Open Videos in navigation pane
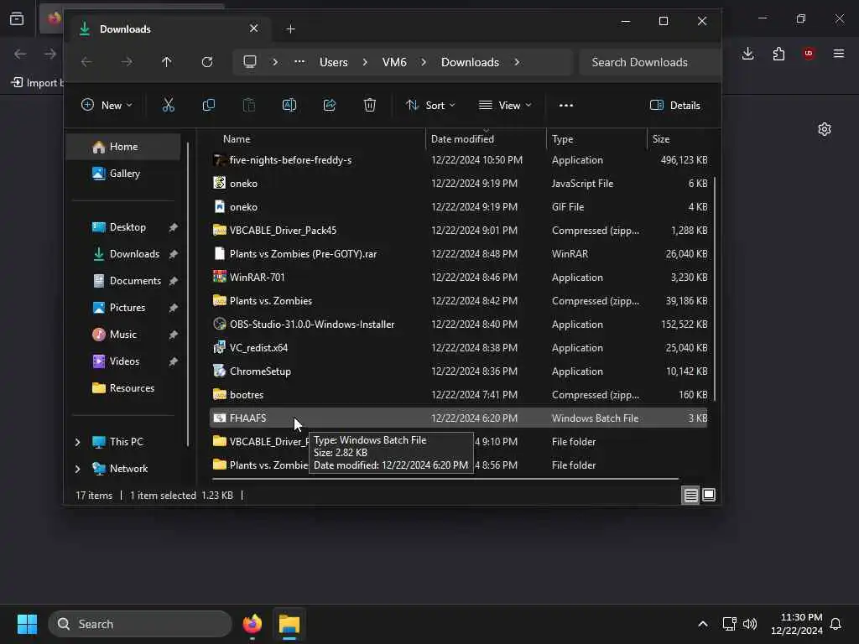 [124, 361]
